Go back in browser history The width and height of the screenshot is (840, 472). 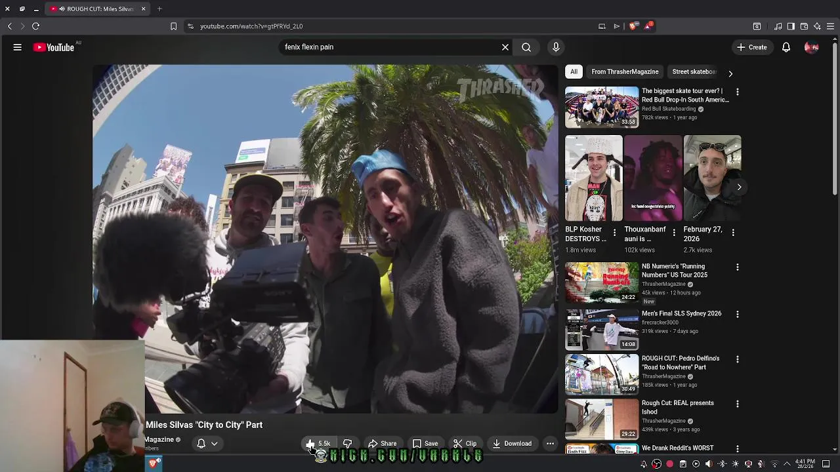click(9, 26)
